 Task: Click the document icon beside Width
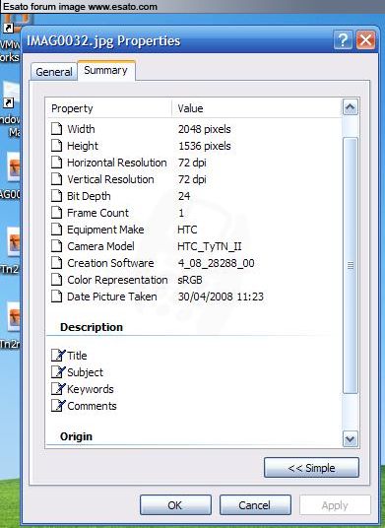pyautogui.click(x=56, y=129)
